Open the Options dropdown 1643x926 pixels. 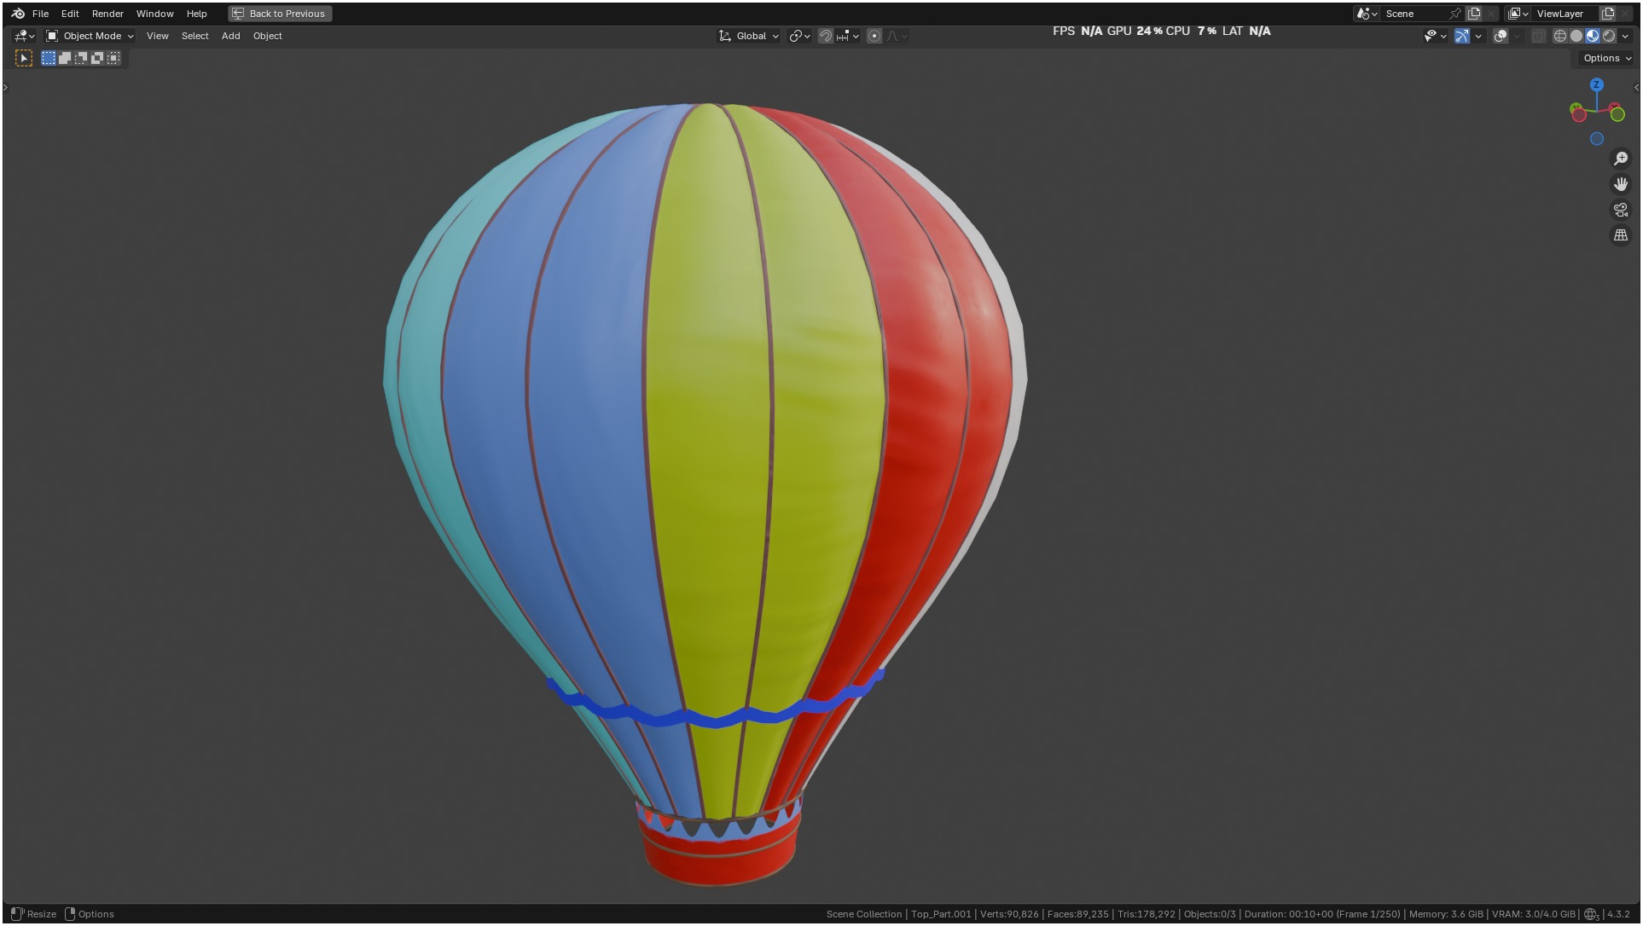[x=1607, y=58]
